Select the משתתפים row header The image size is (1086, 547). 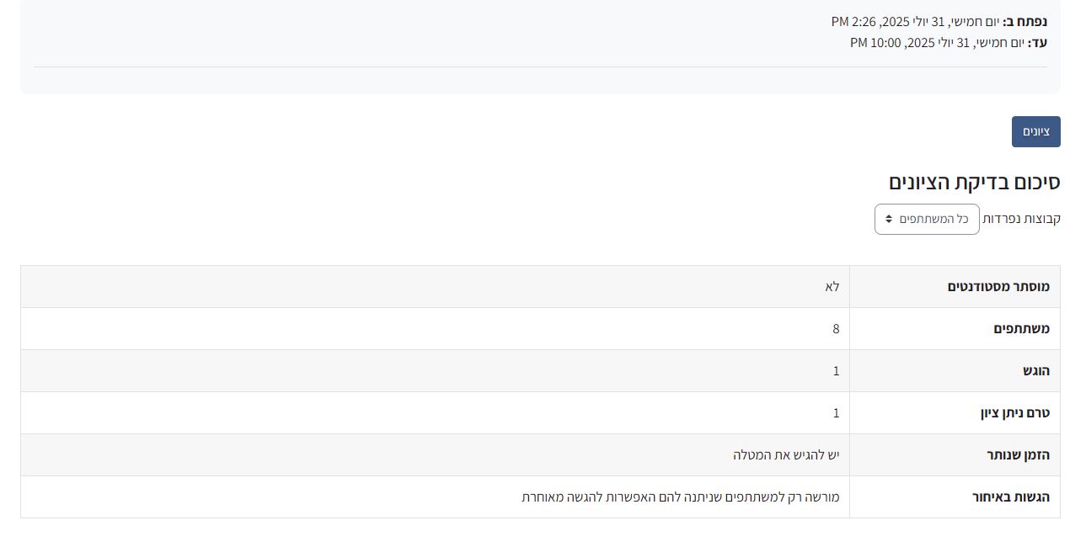pyautogui.click(x=1021, y=329)
